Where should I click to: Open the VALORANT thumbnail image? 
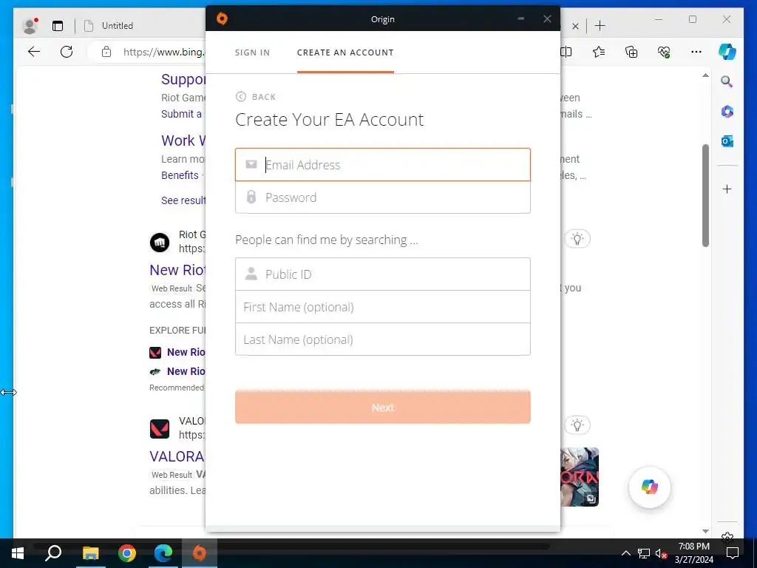click(580, 477)
